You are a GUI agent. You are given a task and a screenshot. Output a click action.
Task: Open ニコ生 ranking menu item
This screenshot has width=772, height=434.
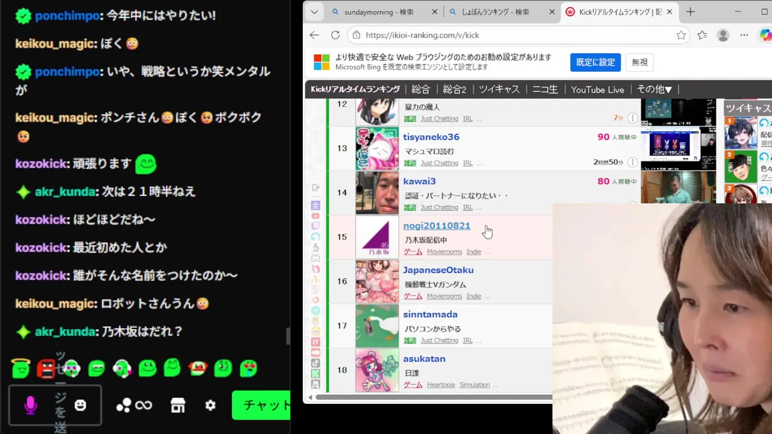[x=545, y=89]
